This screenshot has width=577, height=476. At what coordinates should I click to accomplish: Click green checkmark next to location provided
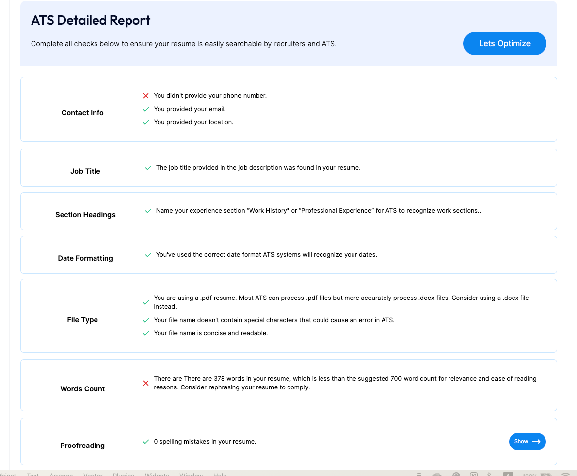(146, 122)
